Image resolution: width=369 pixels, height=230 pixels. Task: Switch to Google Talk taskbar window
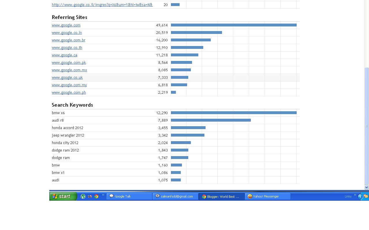129,196
